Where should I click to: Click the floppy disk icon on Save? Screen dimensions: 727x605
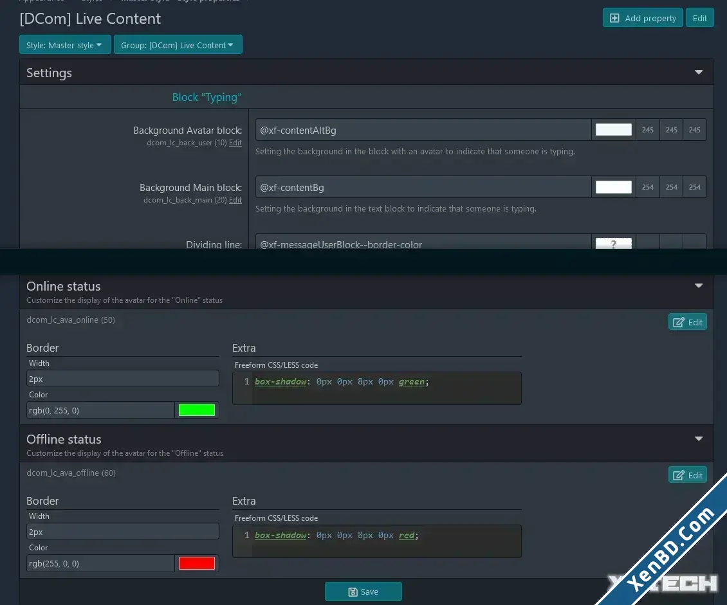point(353,592)
